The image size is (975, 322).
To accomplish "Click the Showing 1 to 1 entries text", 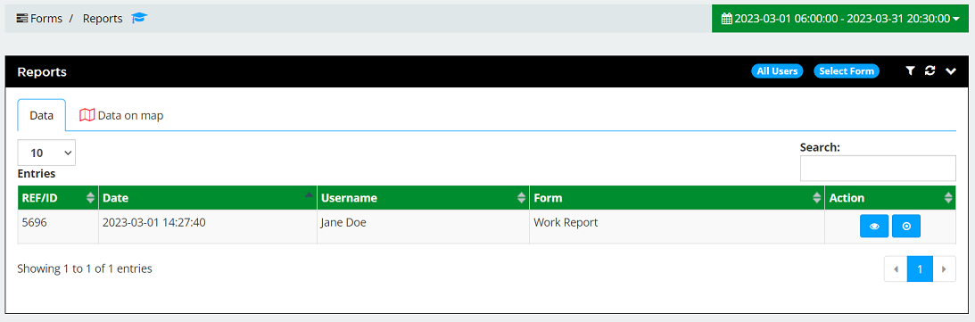I will point(85,268).
